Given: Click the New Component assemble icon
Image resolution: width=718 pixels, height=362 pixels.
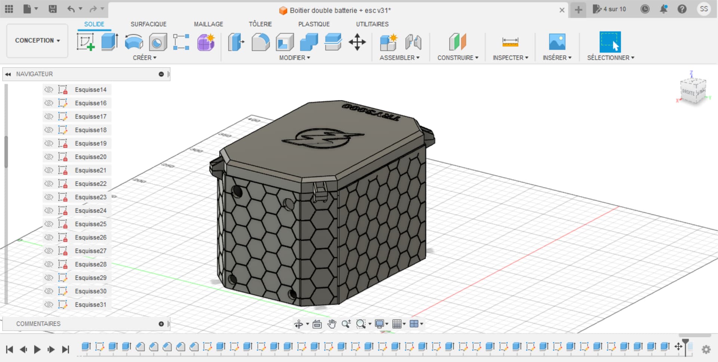Looking at the screenshot, I should 388,42.
